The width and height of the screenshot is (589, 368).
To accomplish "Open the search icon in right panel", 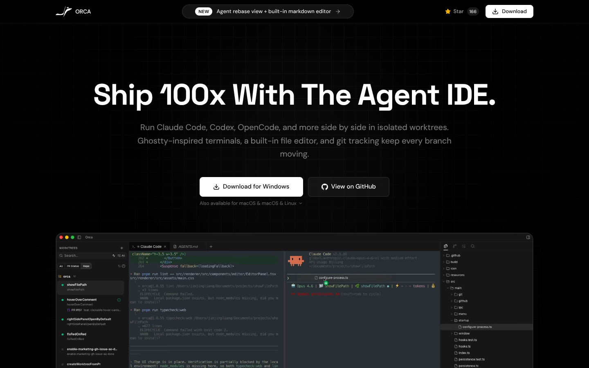I will 473,246.
